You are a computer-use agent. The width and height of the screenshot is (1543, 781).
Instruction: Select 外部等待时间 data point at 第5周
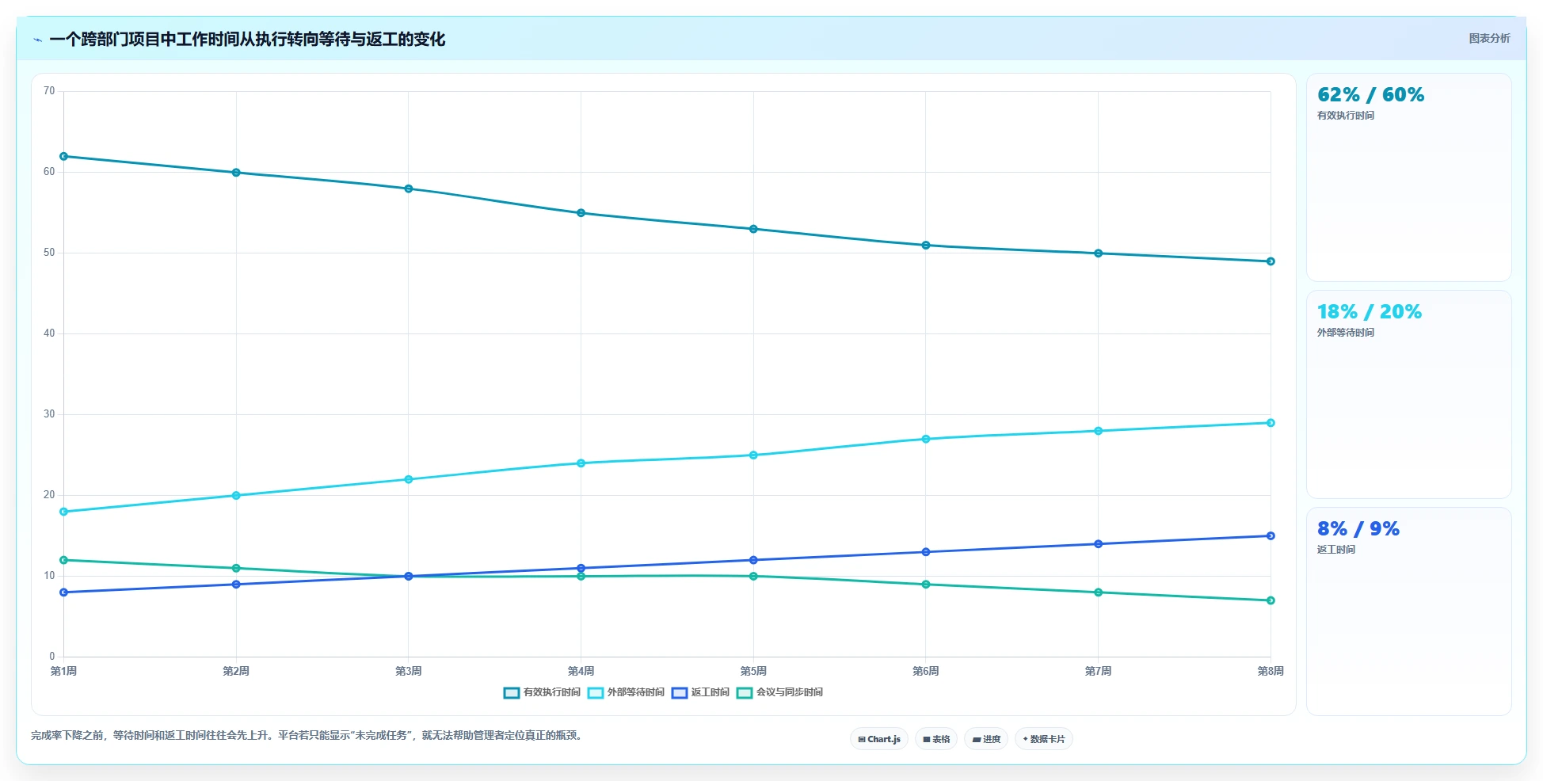click(753, 455)
